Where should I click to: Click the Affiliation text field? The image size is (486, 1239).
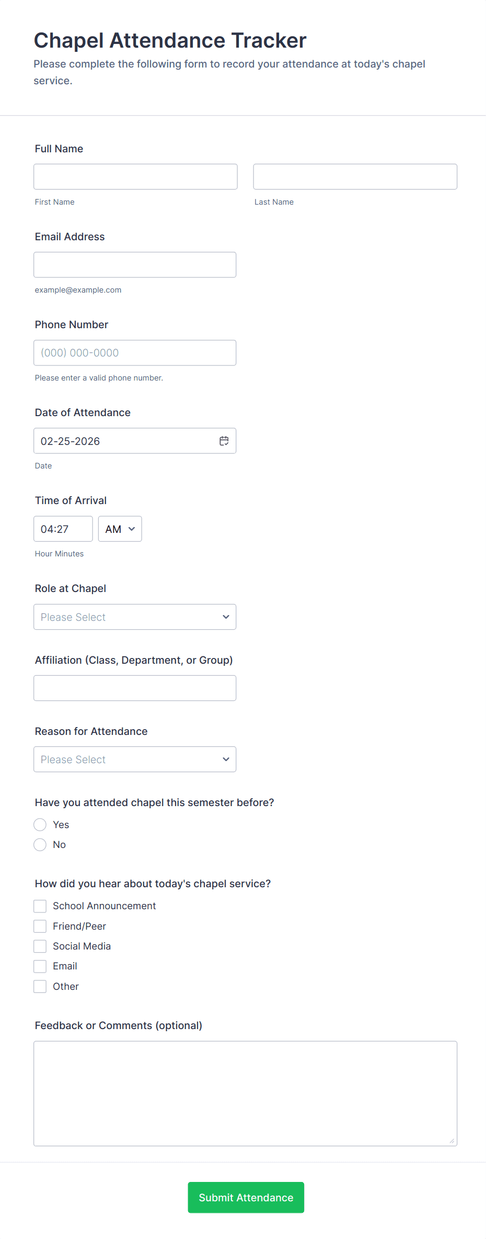(135, 688)
